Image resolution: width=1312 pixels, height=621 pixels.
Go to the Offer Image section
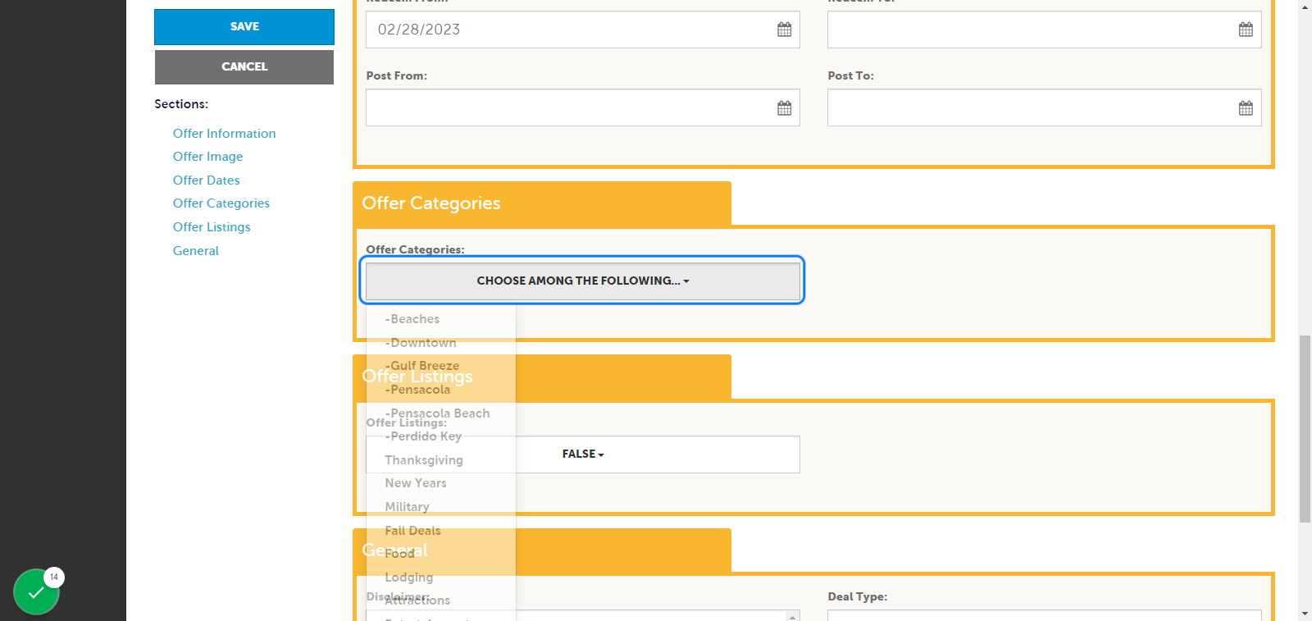[207, 157]
